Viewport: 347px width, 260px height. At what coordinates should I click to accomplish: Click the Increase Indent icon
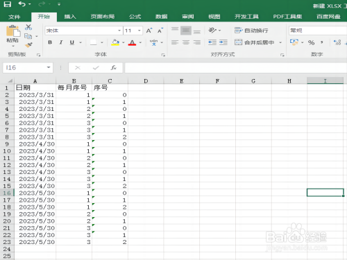(223, 42)
